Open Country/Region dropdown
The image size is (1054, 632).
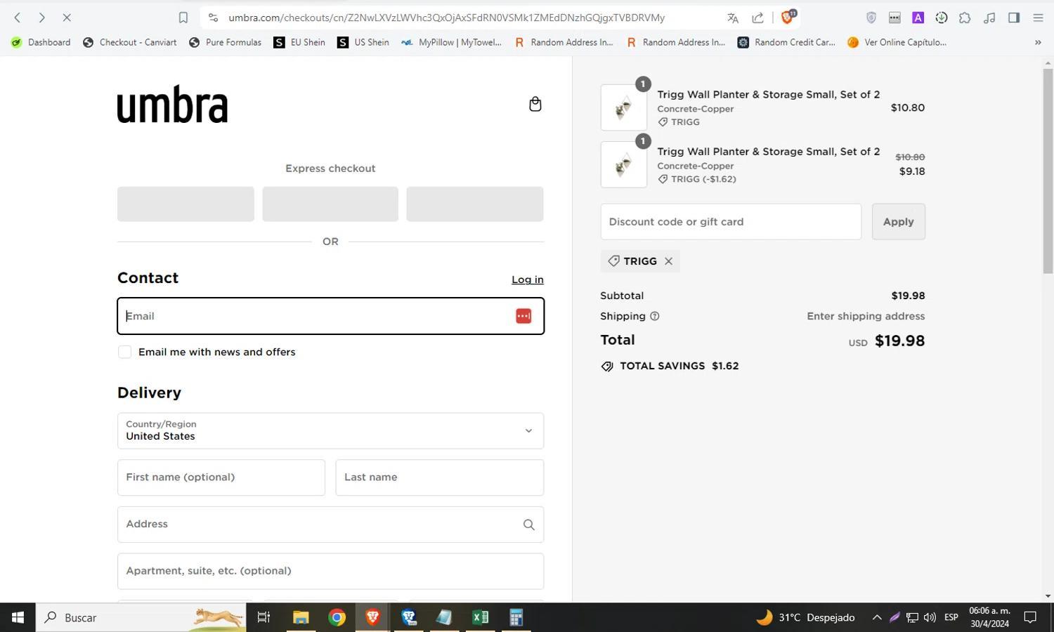[330, 430]
